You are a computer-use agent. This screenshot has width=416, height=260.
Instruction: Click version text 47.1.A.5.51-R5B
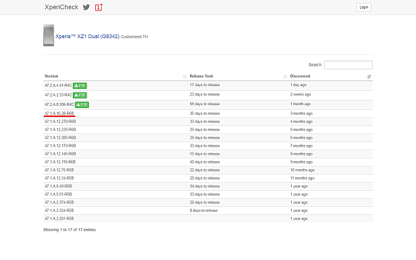pyautogui.click(x=58, y=194)
